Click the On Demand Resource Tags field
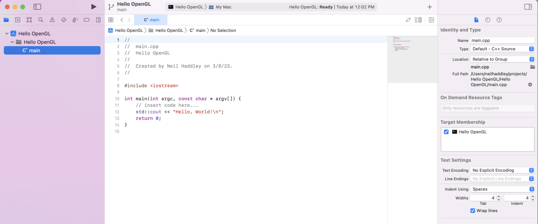 pyautogui.click(x=488, y=108)
